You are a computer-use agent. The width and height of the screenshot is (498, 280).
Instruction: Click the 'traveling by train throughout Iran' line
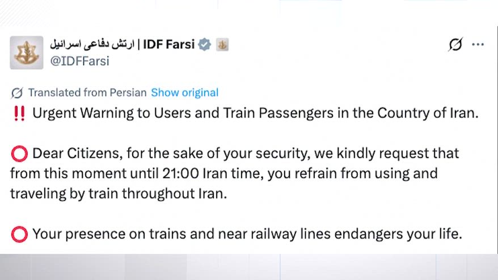pos(118,193)
